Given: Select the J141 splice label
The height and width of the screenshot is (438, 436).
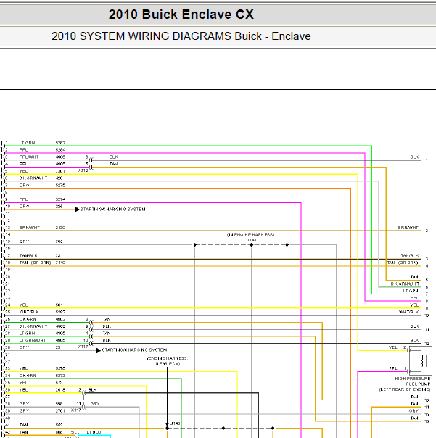Looking at the screenshot, I should (252, 240).
